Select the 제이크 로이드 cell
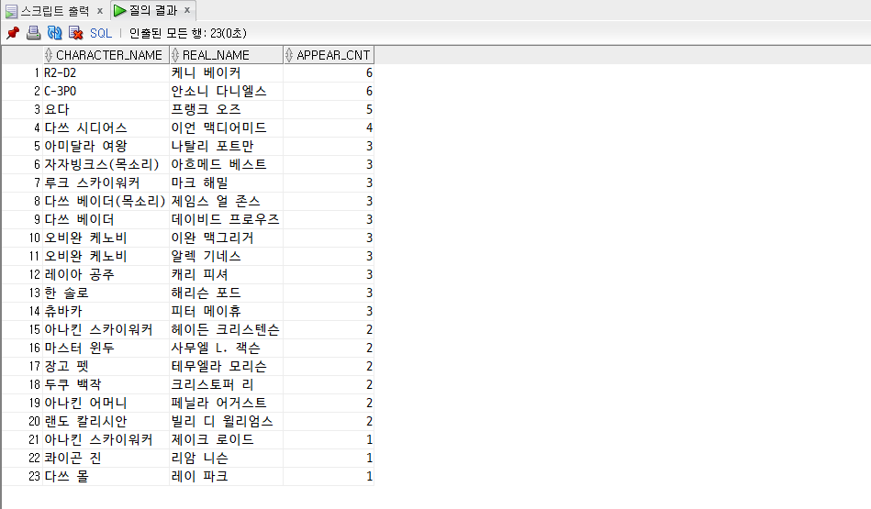The image size is (871, 509). click(226, 439)
